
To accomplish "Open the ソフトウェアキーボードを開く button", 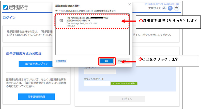I will click(124, 84).
